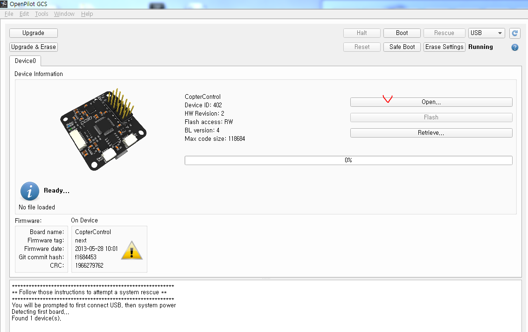
Task: Click the BL version: 4 text
Action: click(202, 130)
